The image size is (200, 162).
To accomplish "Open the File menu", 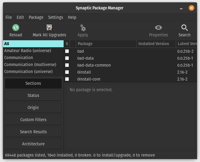I will tap(8, 17).
